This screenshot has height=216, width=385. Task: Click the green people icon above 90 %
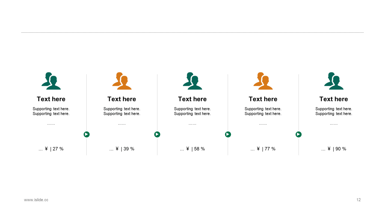click(x=334, y=81)
